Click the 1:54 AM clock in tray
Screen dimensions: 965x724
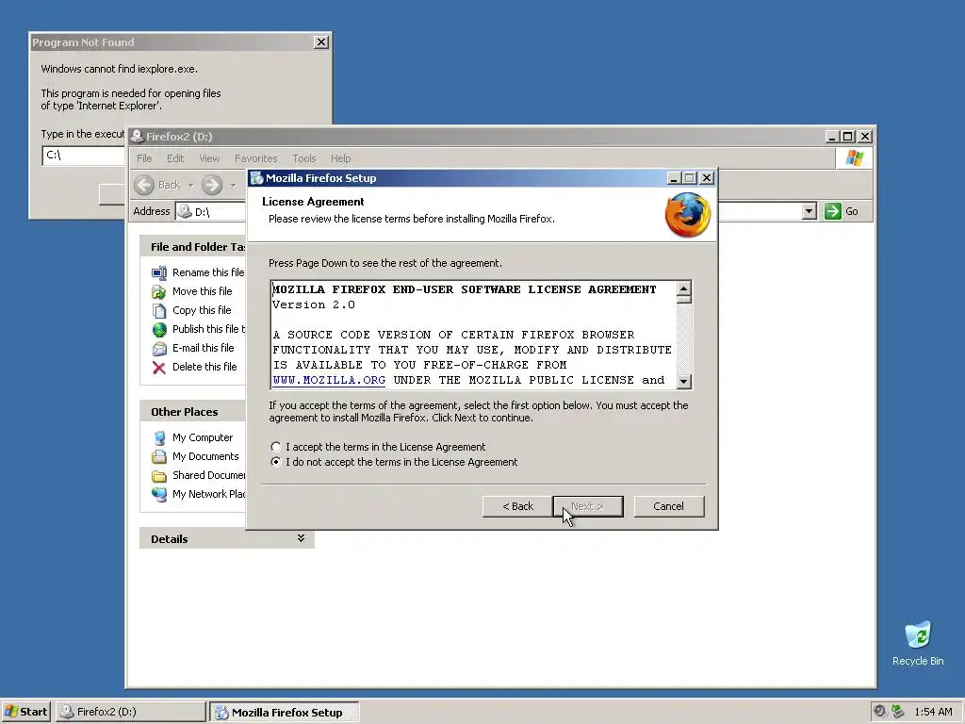click(933, 712)
